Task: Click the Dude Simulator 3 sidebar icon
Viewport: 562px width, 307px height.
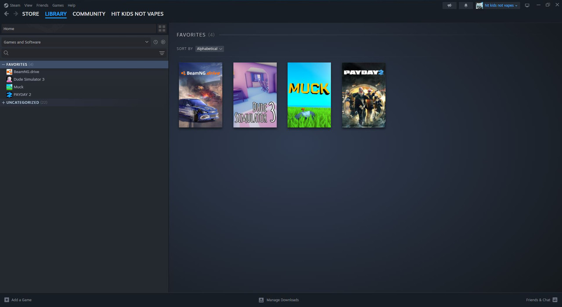Action: 9,79
